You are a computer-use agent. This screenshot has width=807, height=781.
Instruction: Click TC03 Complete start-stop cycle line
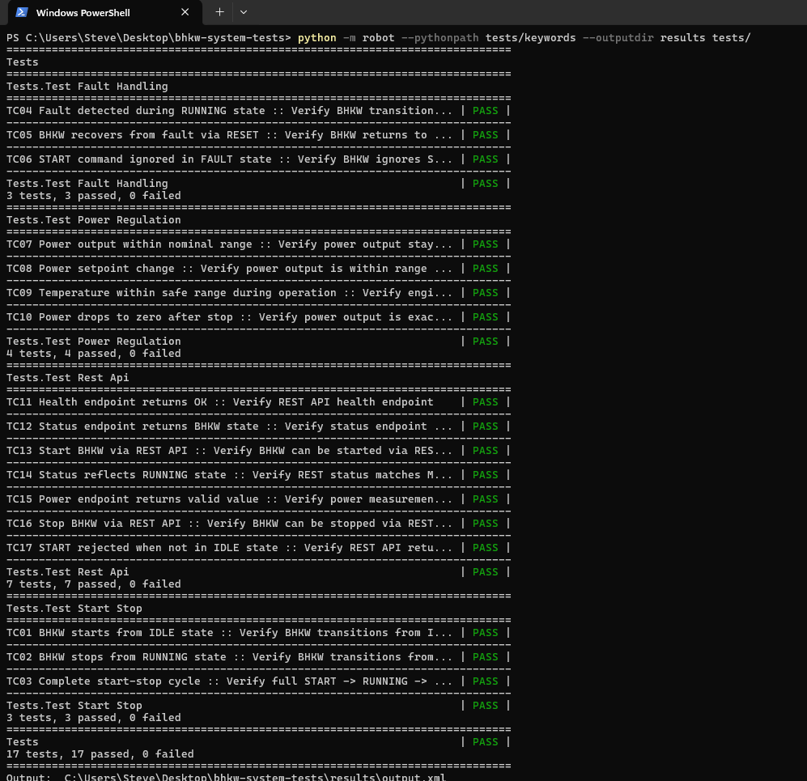258,681
